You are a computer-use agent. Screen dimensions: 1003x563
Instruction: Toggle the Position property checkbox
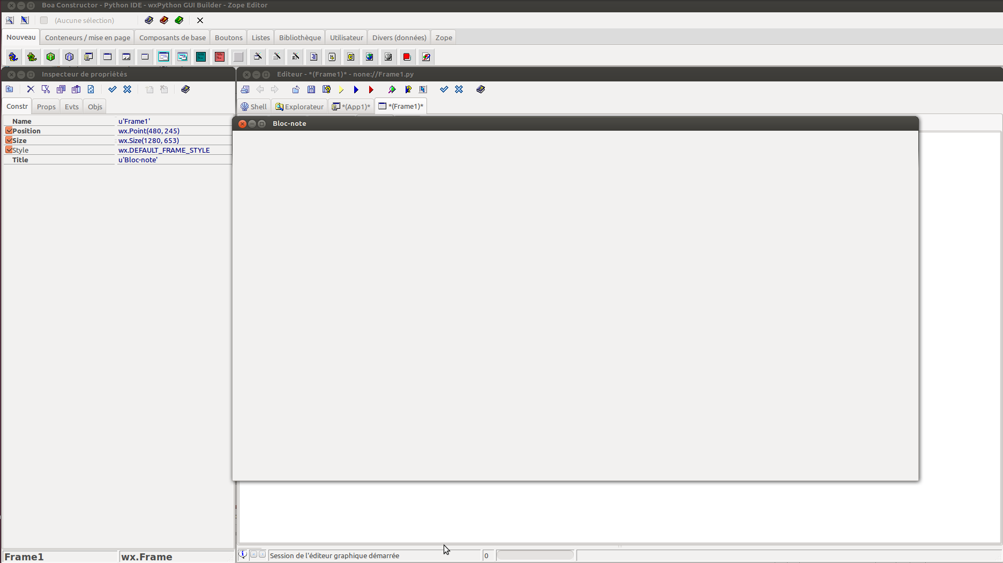tap(9, 131)
